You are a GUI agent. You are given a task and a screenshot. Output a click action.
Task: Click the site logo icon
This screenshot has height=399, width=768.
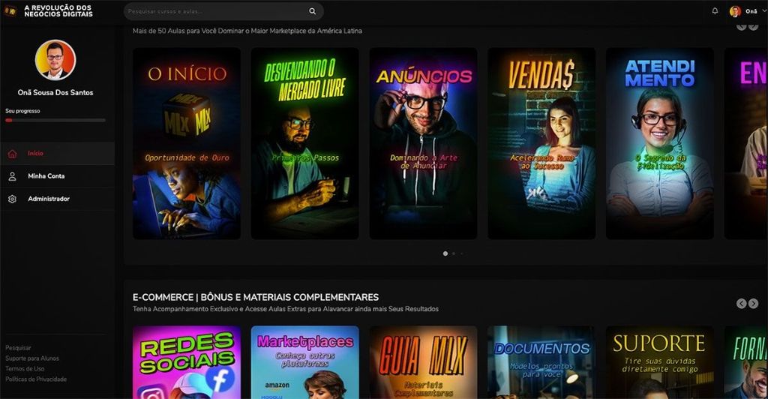pos(10,10)
